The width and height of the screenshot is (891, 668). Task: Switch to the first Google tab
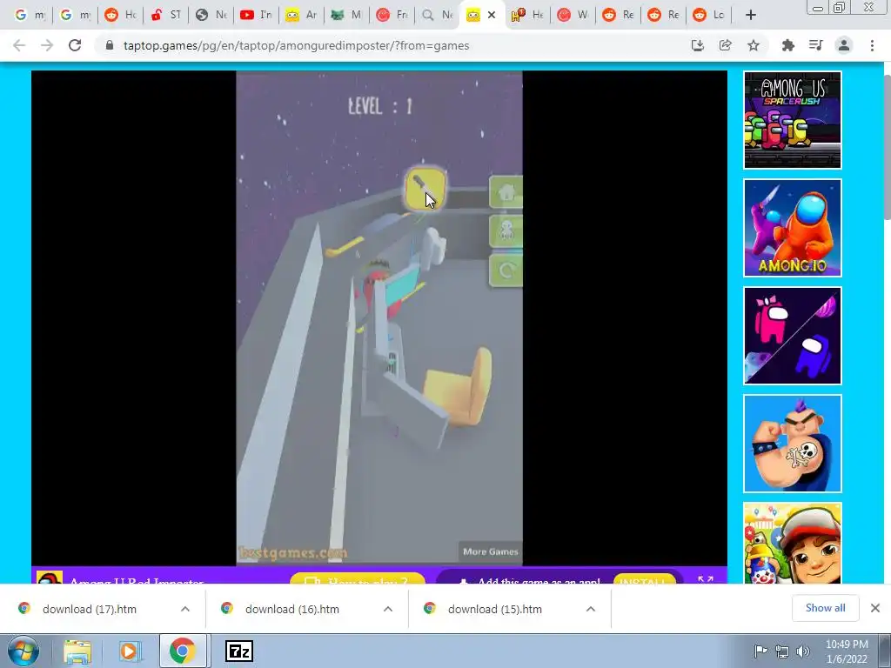click(29, 15)
